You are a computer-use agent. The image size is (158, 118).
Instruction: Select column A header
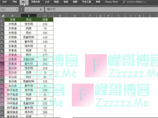tap(12, 16)
